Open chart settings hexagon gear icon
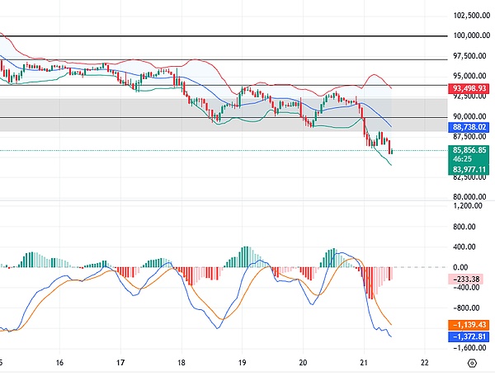The width and height of the screenshot is (495, 376). tap(471, 363)
